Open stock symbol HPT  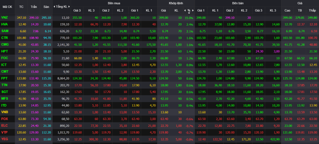tap(4, 51)
